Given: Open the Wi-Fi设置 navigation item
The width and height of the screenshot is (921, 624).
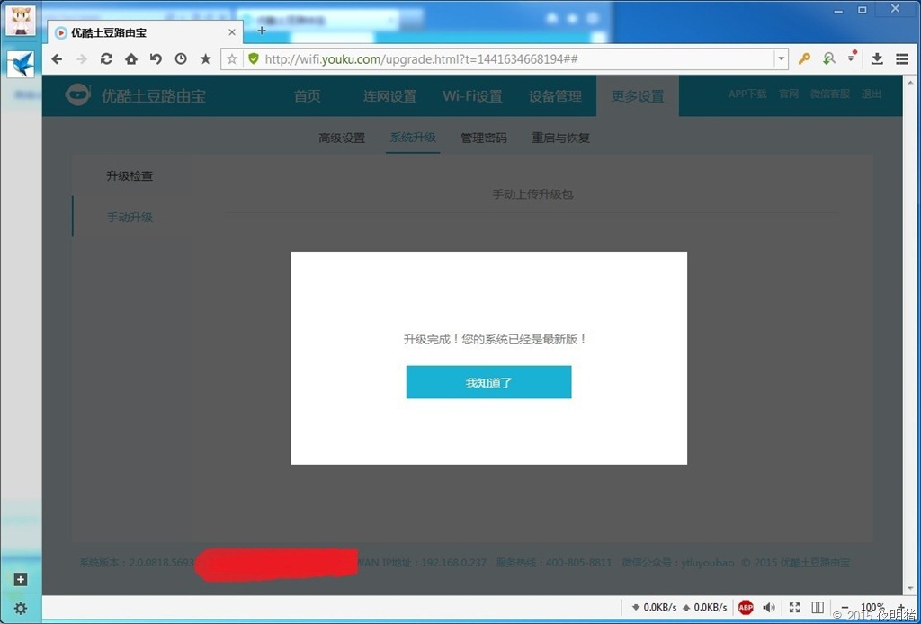Looking at the screenshot, I should click(472, 96).
